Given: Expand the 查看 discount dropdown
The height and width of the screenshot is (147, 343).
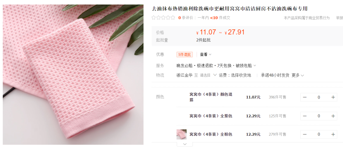Looking at the screenshot, I should pos(205,54).
